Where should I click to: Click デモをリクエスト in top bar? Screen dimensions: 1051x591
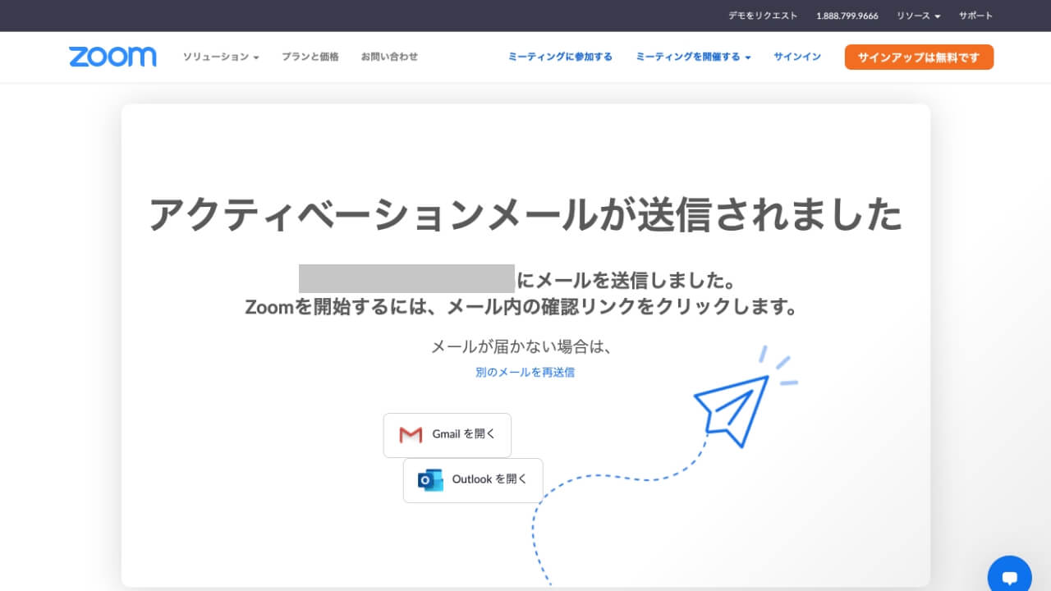[x=763, y=16]
